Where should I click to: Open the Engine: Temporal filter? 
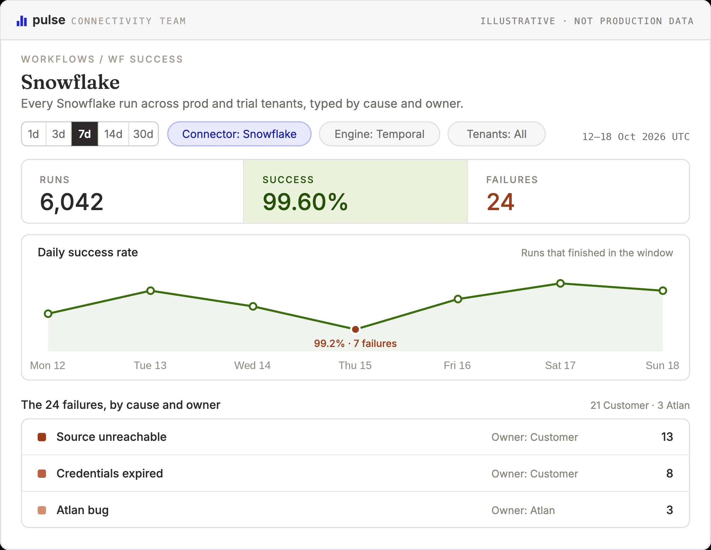tap(379, 134)
